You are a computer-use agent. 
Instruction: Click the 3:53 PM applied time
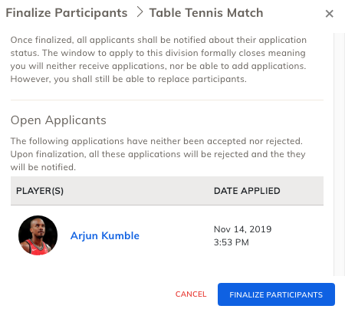click(x=232, y=242)
